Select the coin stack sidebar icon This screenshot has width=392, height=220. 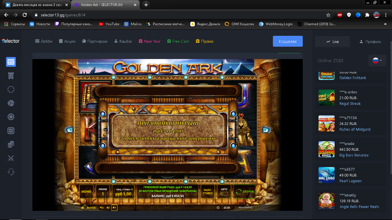[11, 144]
